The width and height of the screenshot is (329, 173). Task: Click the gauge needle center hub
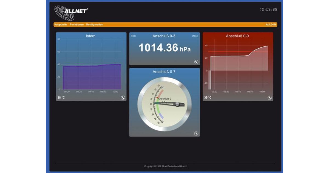pyautogui.click(x=177, y=104)
